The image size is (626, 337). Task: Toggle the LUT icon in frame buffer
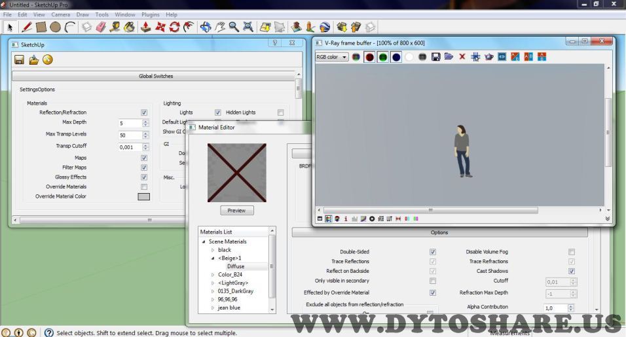pos(389,219)
